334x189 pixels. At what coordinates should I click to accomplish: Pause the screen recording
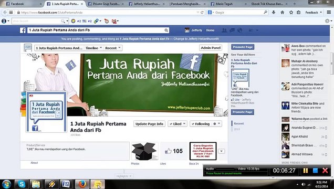click(x=306, y=171)
